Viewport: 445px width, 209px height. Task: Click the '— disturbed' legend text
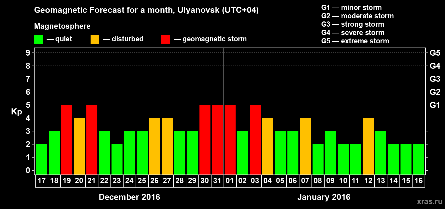123,39
